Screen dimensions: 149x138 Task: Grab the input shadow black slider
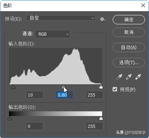tap(13, 87)
